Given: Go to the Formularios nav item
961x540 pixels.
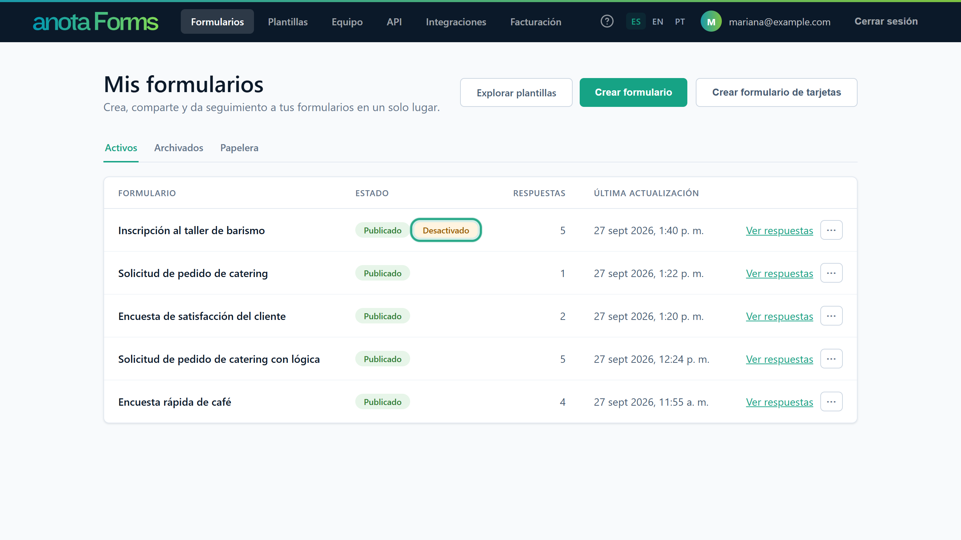Looking at the screenshot, I should [x=217, y=22].
